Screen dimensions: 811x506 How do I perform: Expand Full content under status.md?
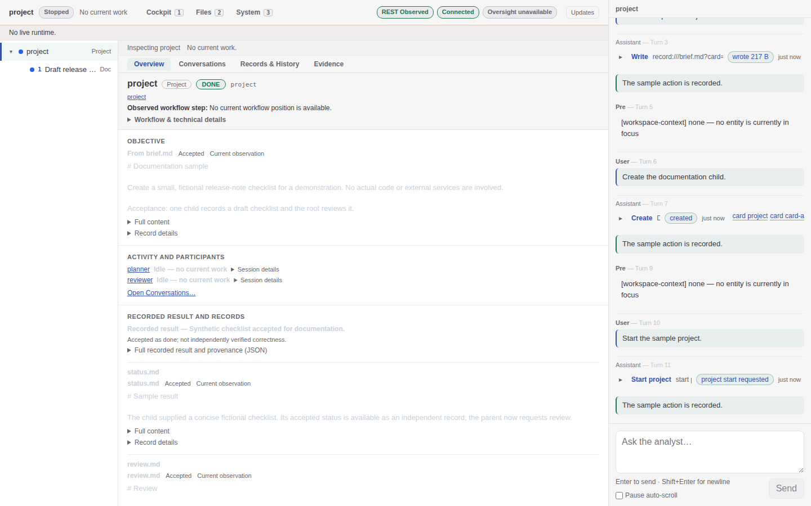(148, 431)
